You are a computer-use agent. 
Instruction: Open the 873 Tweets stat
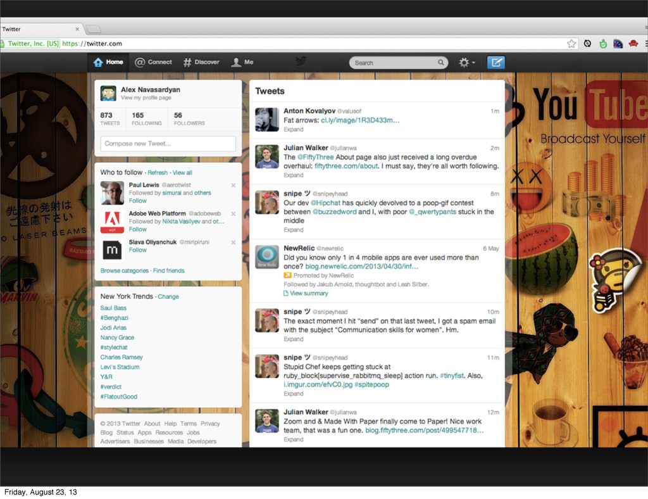coord(110,118)
